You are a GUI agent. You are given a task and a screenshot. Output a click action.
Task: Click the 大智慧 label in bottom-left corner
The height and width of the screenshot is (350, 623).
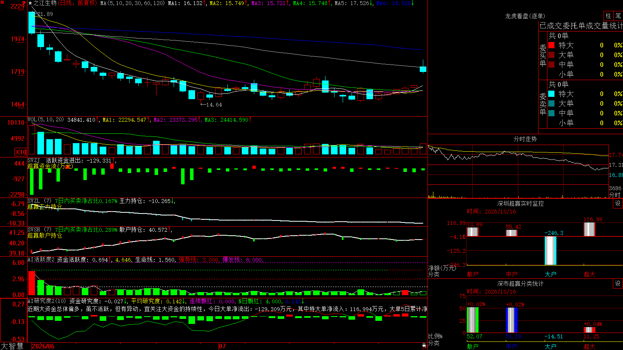12,346
